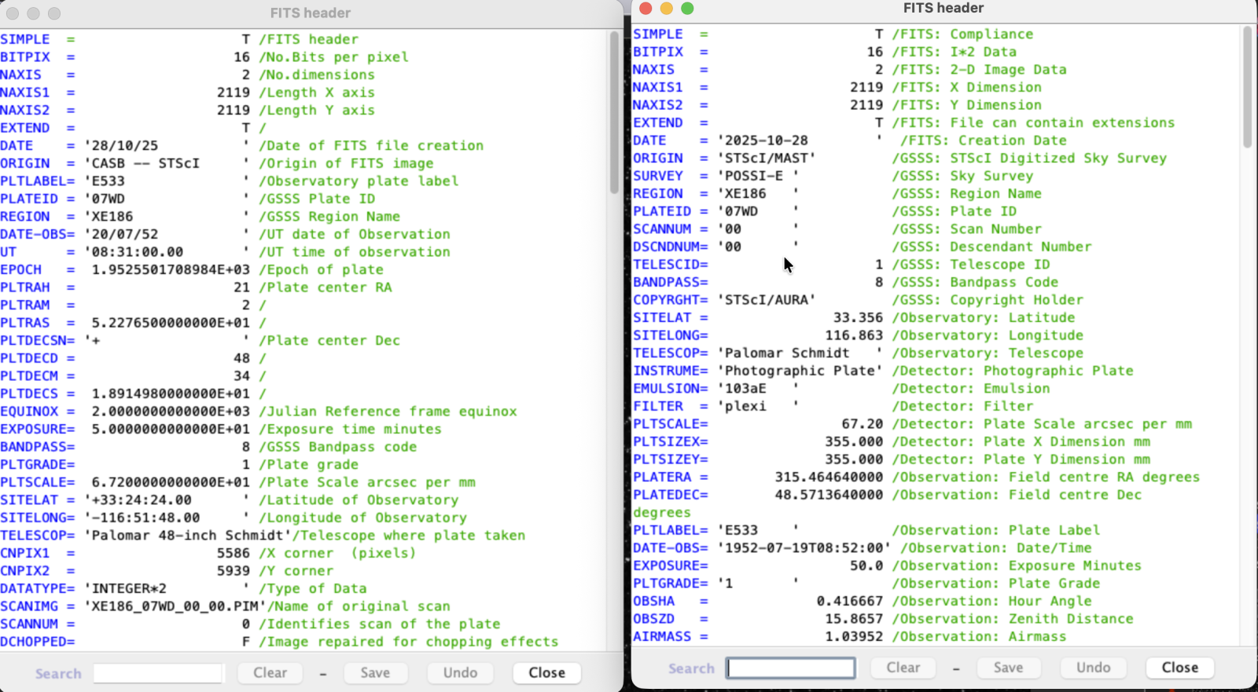Screen dimensions: 1258x692
Task: Click the title bar of the inactive FITS header window
Action: (x=311, y=13)
